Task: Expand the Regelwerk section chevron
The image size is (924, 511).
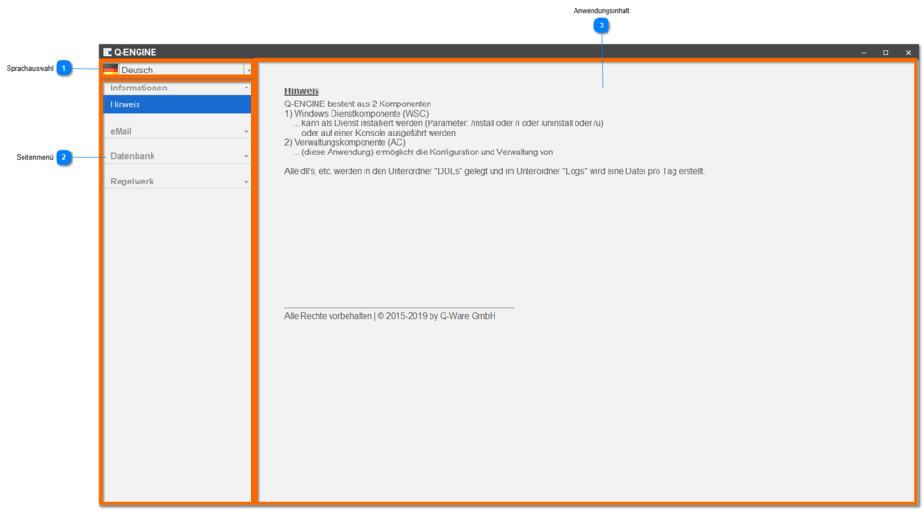Action: tap(246, 182)
